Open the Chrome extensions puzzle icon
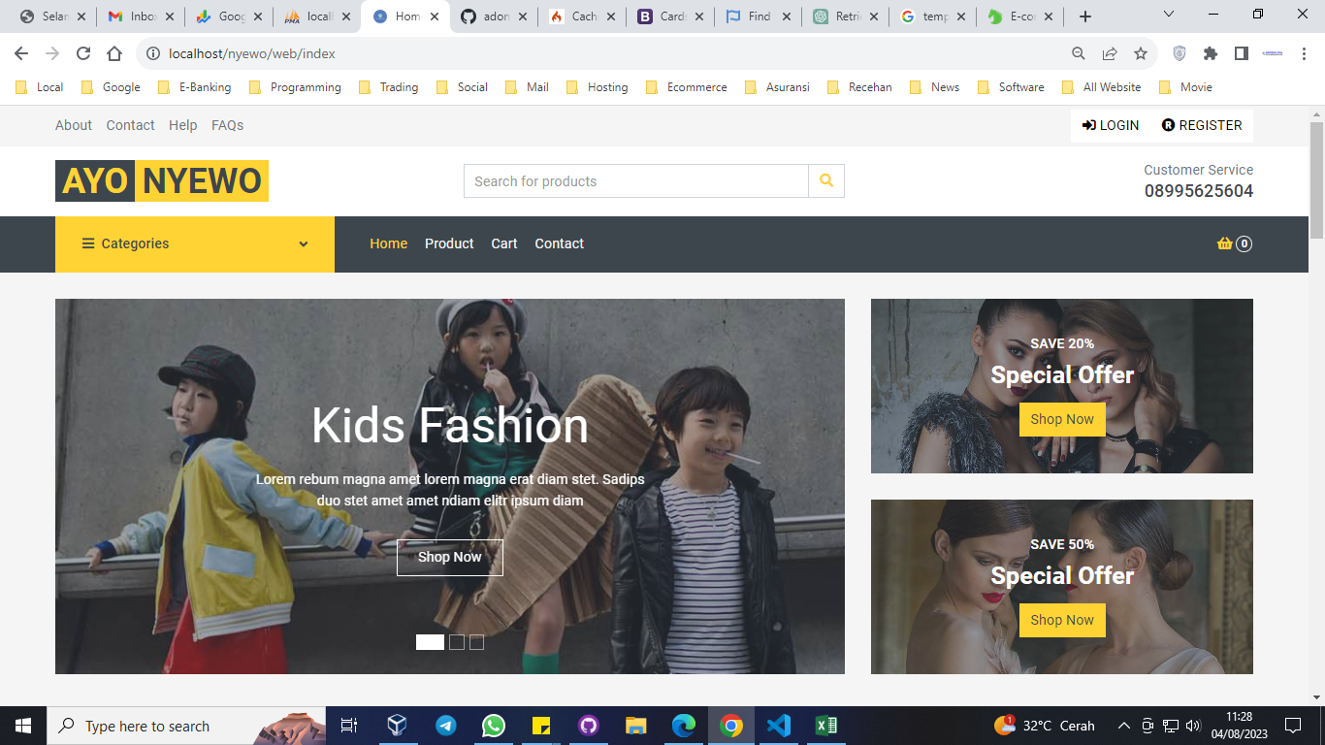The image size is (1325, 745). 1210,53
